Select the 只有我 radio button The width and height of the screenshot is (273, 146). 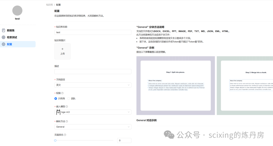coord(56,99)
